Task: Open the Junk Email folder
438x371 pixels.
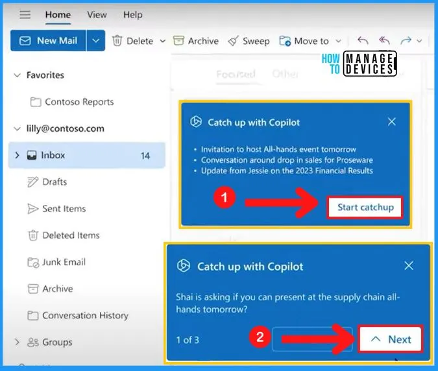Action: pyautogui.click(x=56, y=262)
